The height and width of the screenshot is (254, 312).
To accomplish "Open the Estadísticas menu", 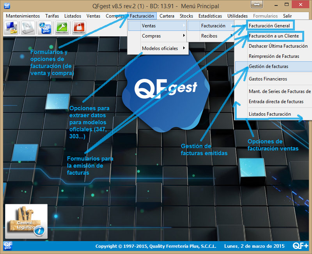I will click(x=210, y=16).
